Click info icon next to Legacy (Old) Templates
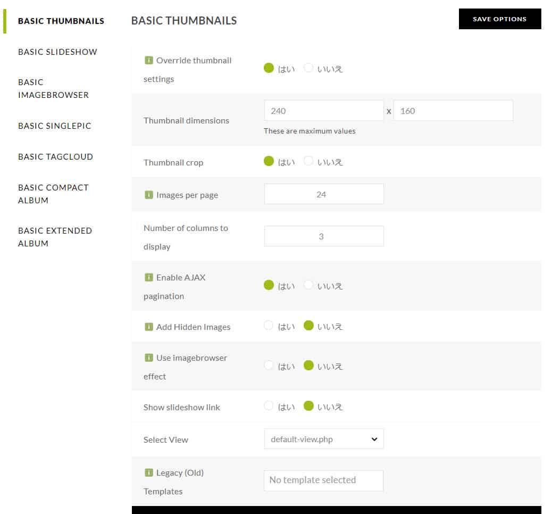The width and height of the screenshot is (552, 514). click(x=148, y=473)
